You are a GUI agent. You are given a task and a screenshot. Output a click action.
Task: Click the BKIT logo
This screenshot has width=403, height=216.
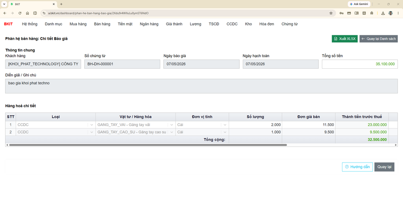[x=8, y=24]
